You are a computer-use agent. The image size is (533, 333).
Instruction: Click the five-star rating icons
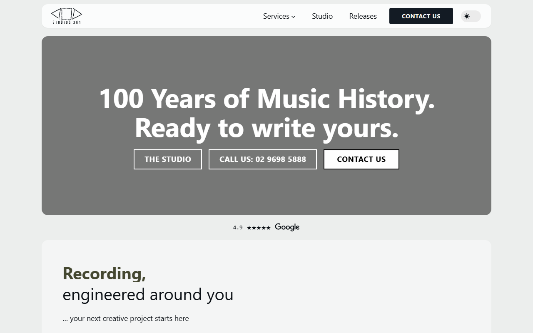[x=259, y=228]
